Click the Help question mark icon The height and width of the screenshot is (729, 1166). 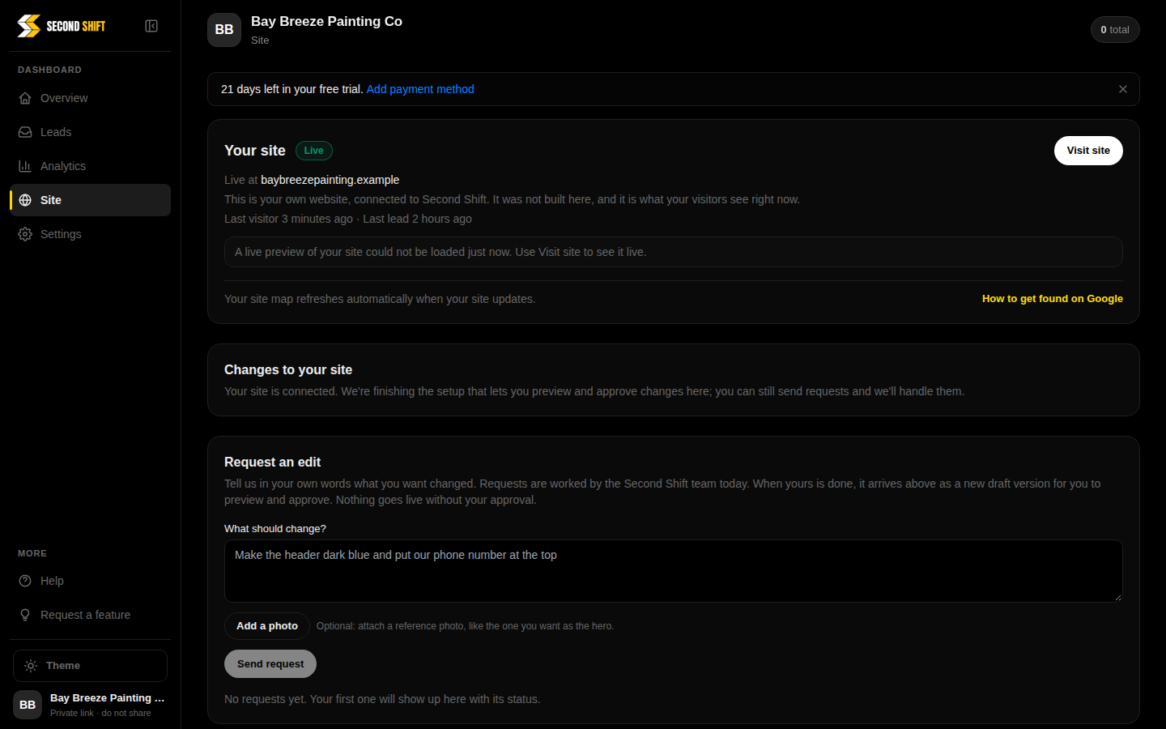coord(25,581)
